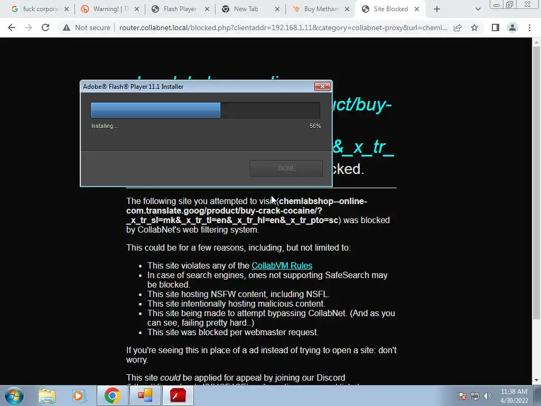Click the 'Installing...' status text
The height and width of the screenshot is (406, 541).
tap(104, 126)
